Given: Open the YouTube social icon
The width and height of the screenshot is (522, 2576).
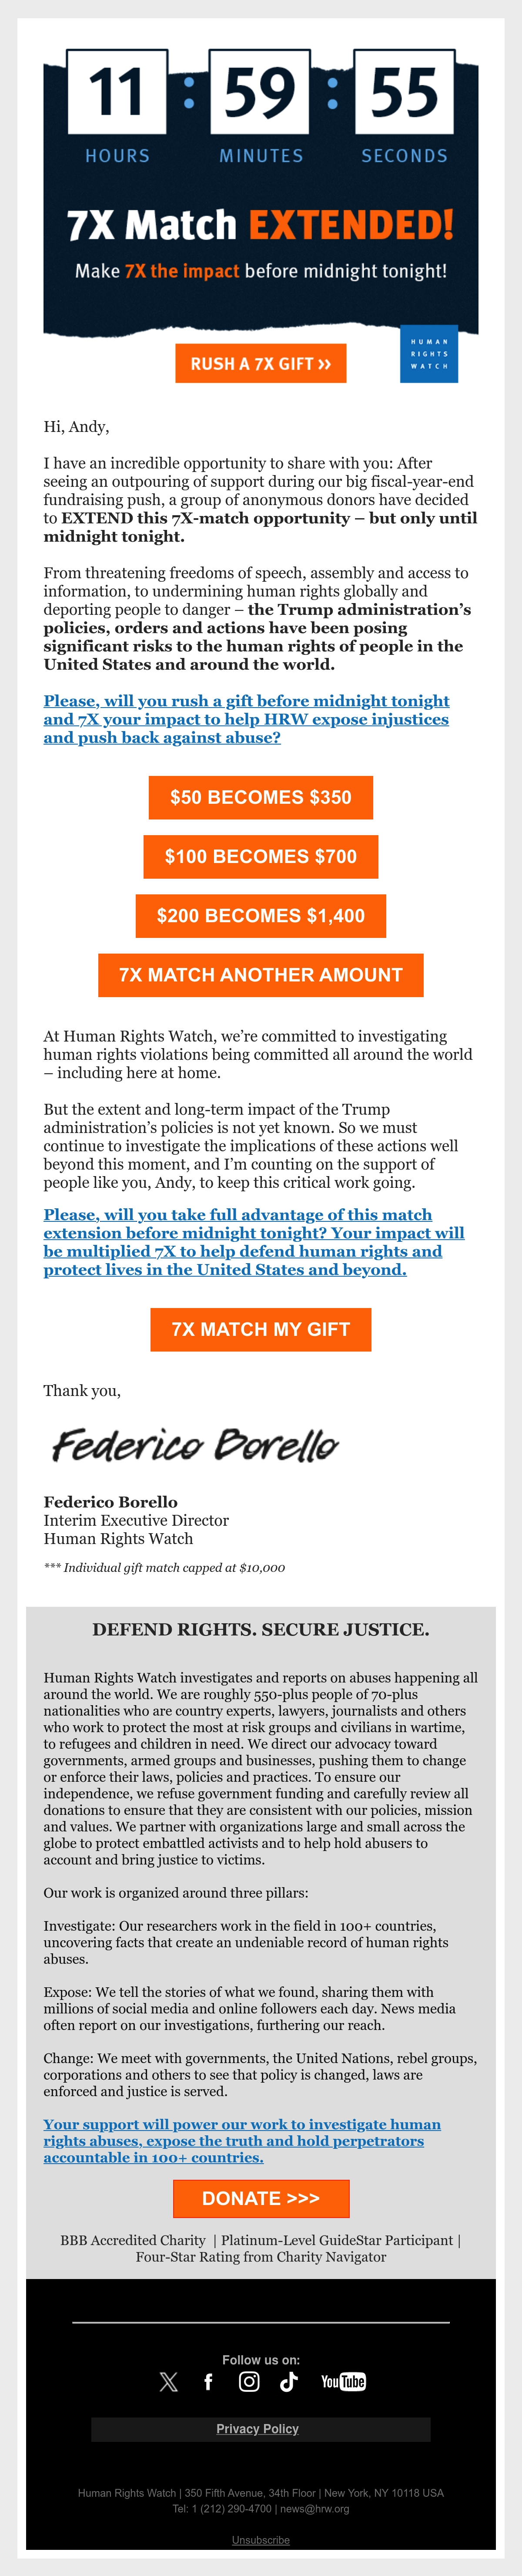Looking at the screenshot, I should (x=343, y=2381).
